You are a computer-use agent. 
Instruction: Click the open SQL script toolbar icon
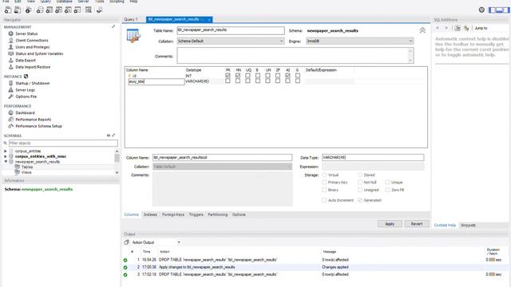[x=18, y=10]
